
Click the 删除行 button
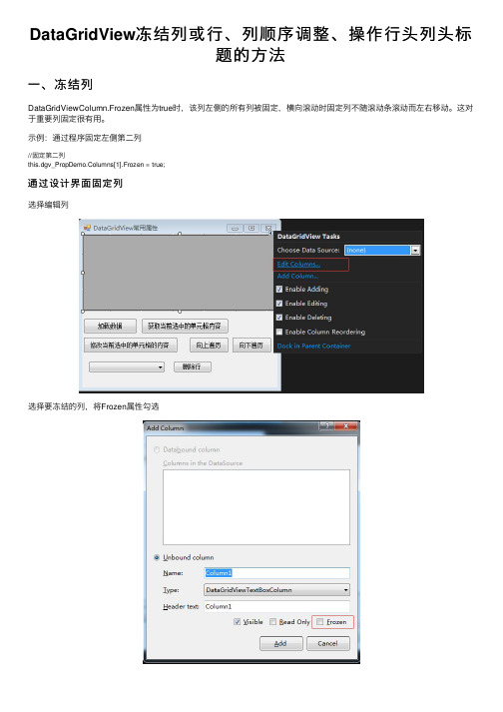coord(193,366)
